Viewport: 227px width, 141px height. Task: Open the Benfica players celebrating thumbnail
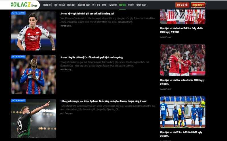click(182, 60)
